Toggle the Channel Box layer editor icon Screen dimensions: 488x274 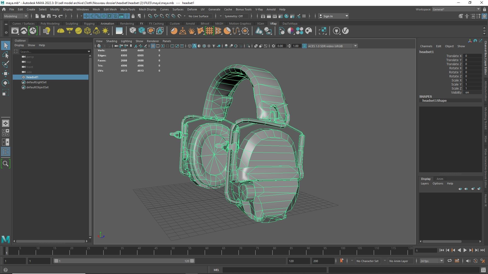pos(484,16)
